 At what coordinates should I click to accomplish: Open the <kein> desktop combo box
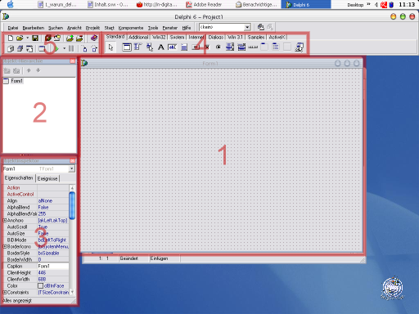coord(225,27)
